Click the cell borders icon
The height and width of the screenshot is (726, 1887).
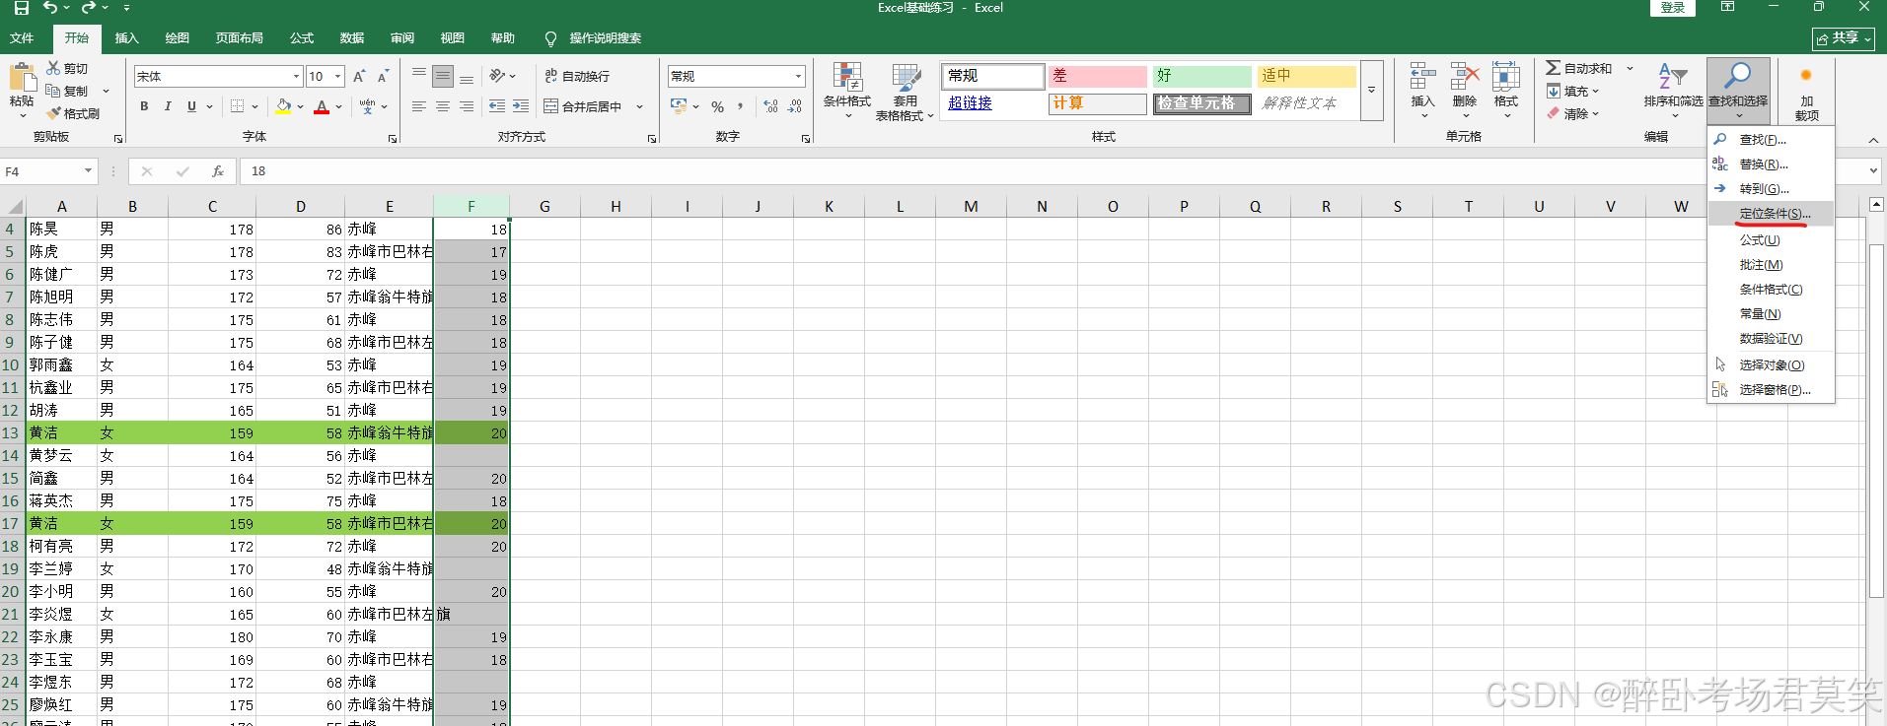tap(237, 106)
